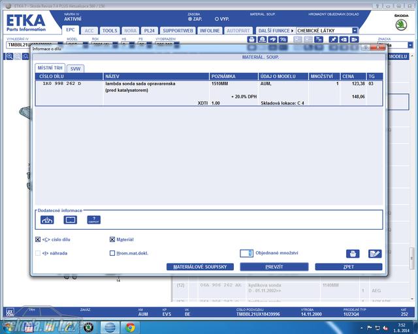Image resolution: width=418 pixels, height=334 pixels.
Task: Click the ZPĚT button
Action: 348,267
